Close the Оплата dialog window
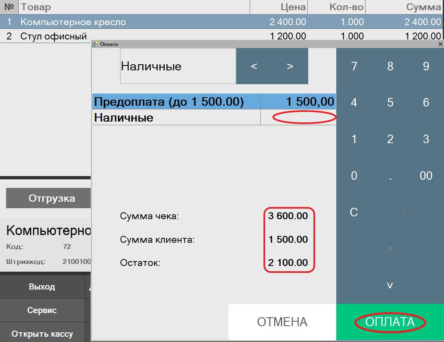 440,44
